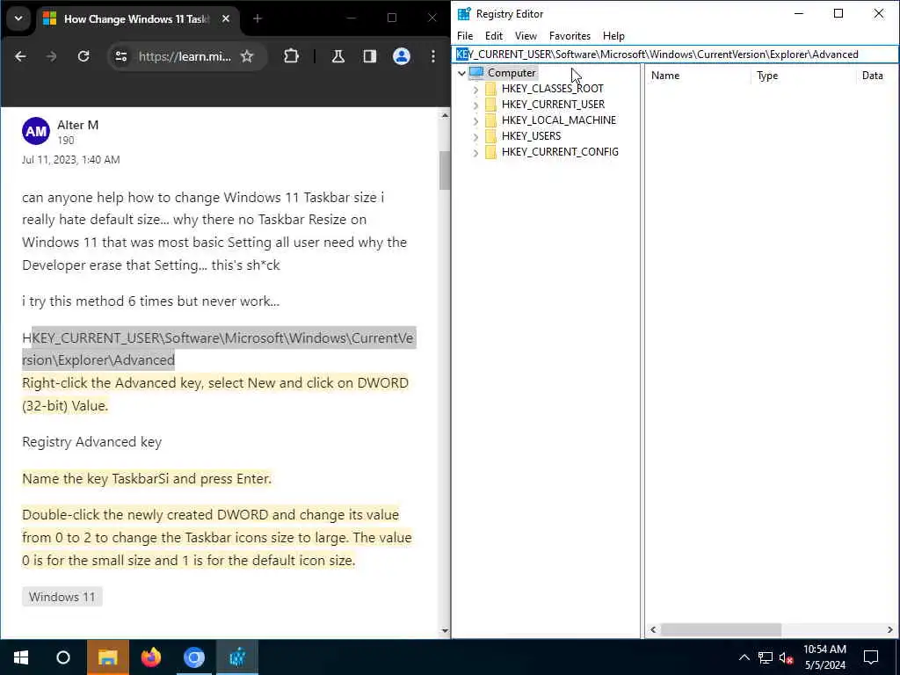The image size is (900, 675).
Task: Expand the HKEY_USERS key
Action: (475, 136)
